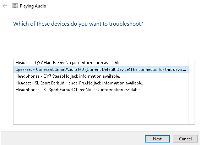Select Headphones - SL Sport Earbud Stereo

(101, 90)
